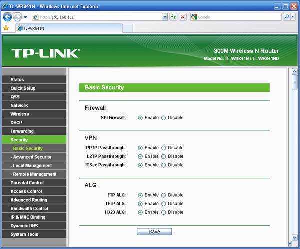Enable IPSec Passthrough radio button
This screenshot has width=300, height=249.
tap(140, 165)
